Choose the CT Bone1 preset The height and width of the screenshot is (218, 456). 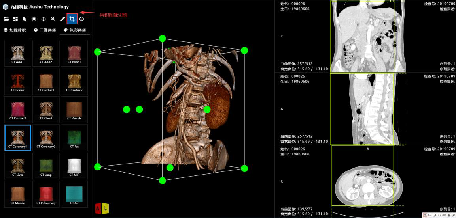(x=74, y=53)
